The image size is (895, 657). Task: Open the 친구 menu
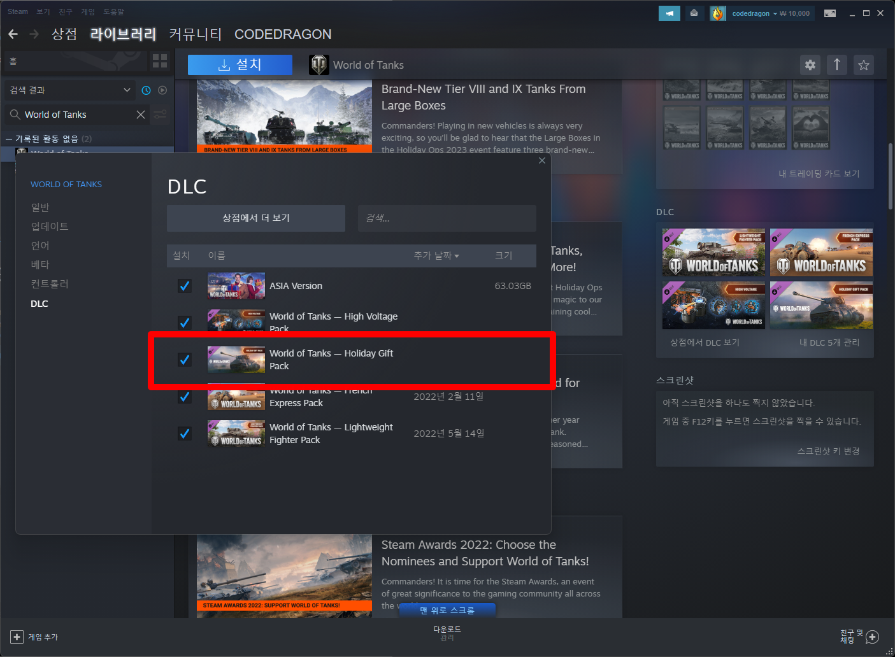click(x=66, y=11)
